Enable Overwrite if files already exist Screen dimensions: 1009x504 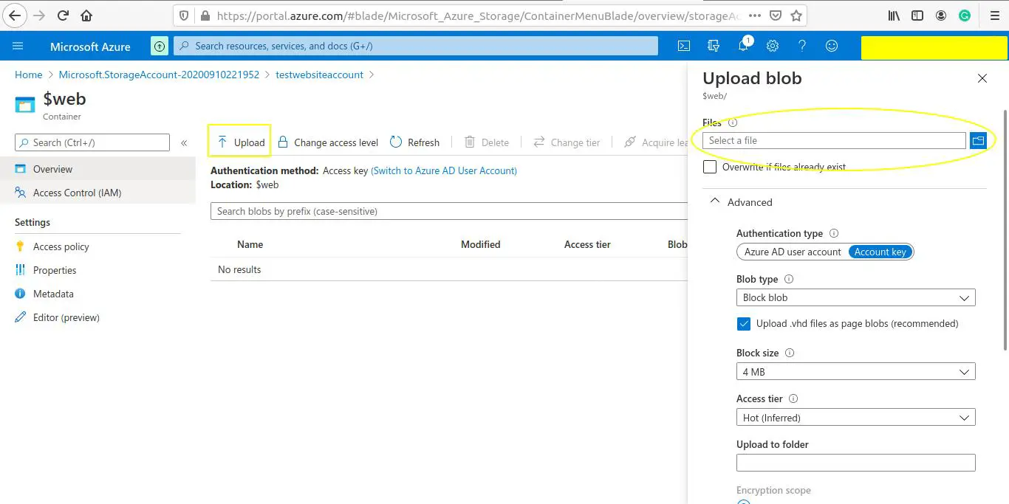coord(710,166)
